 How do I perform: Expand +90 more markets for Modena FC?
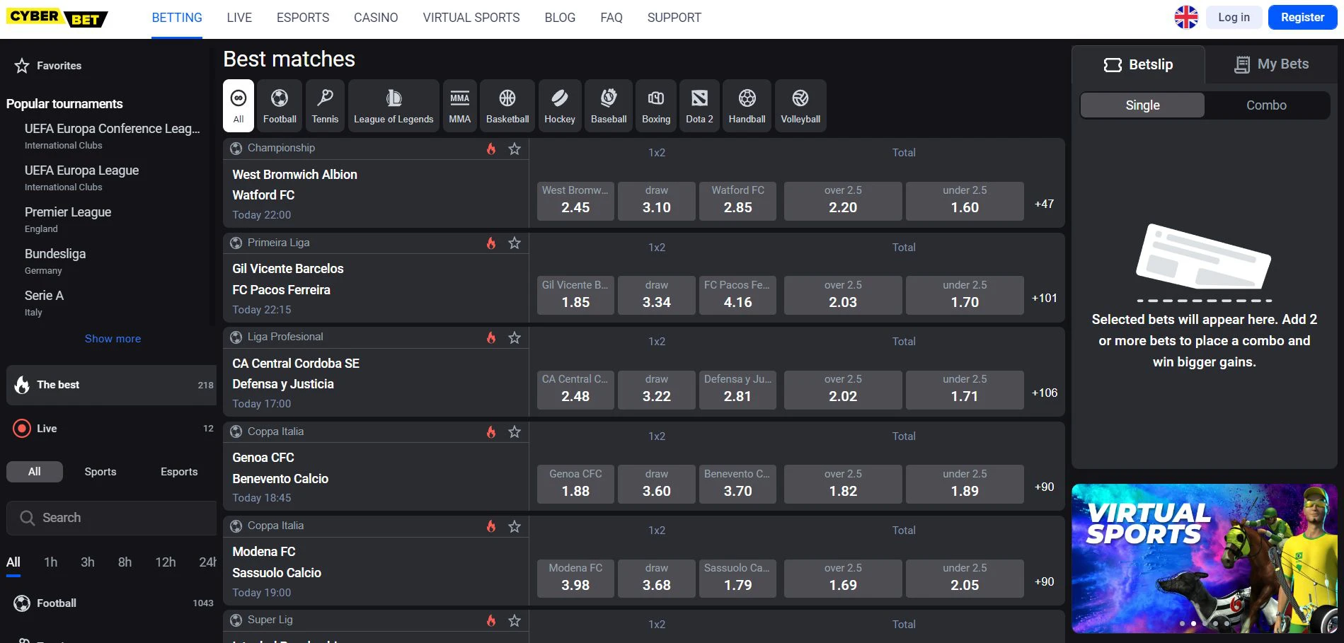click(1044, 581)
